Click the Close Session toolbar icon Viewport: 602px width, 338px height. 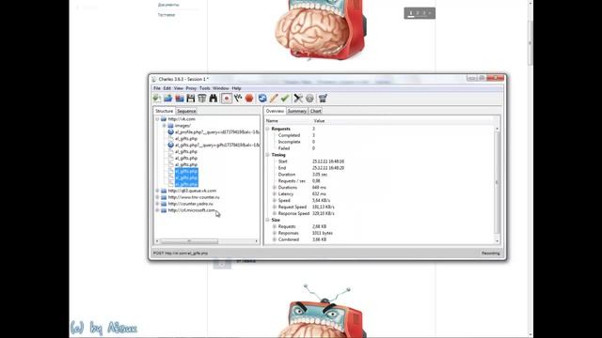tap(180, 99)
